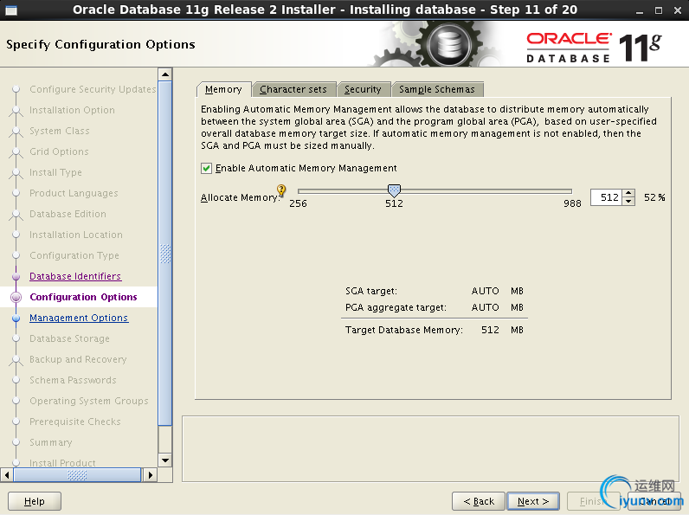
Task: Click the 'Grid Options' step text
Action: [60, 151]
